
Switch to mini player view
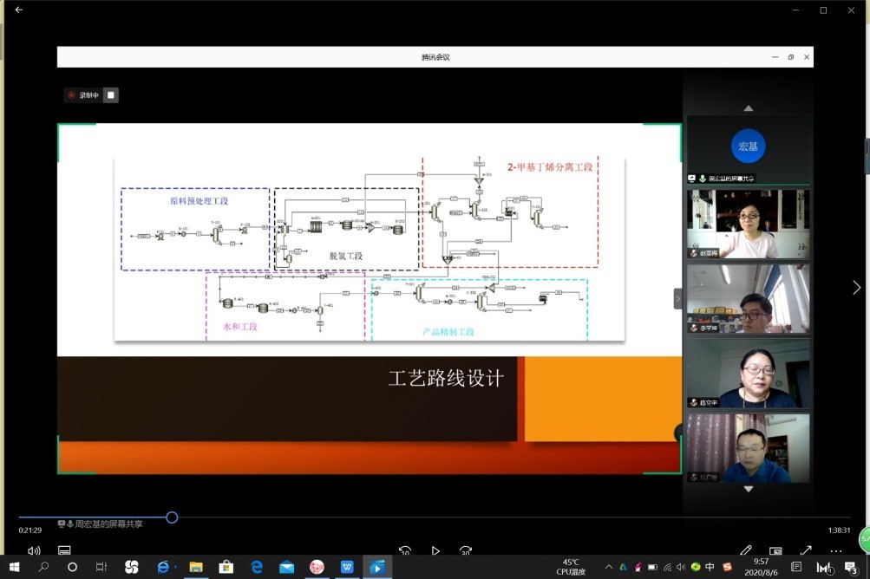775,550
